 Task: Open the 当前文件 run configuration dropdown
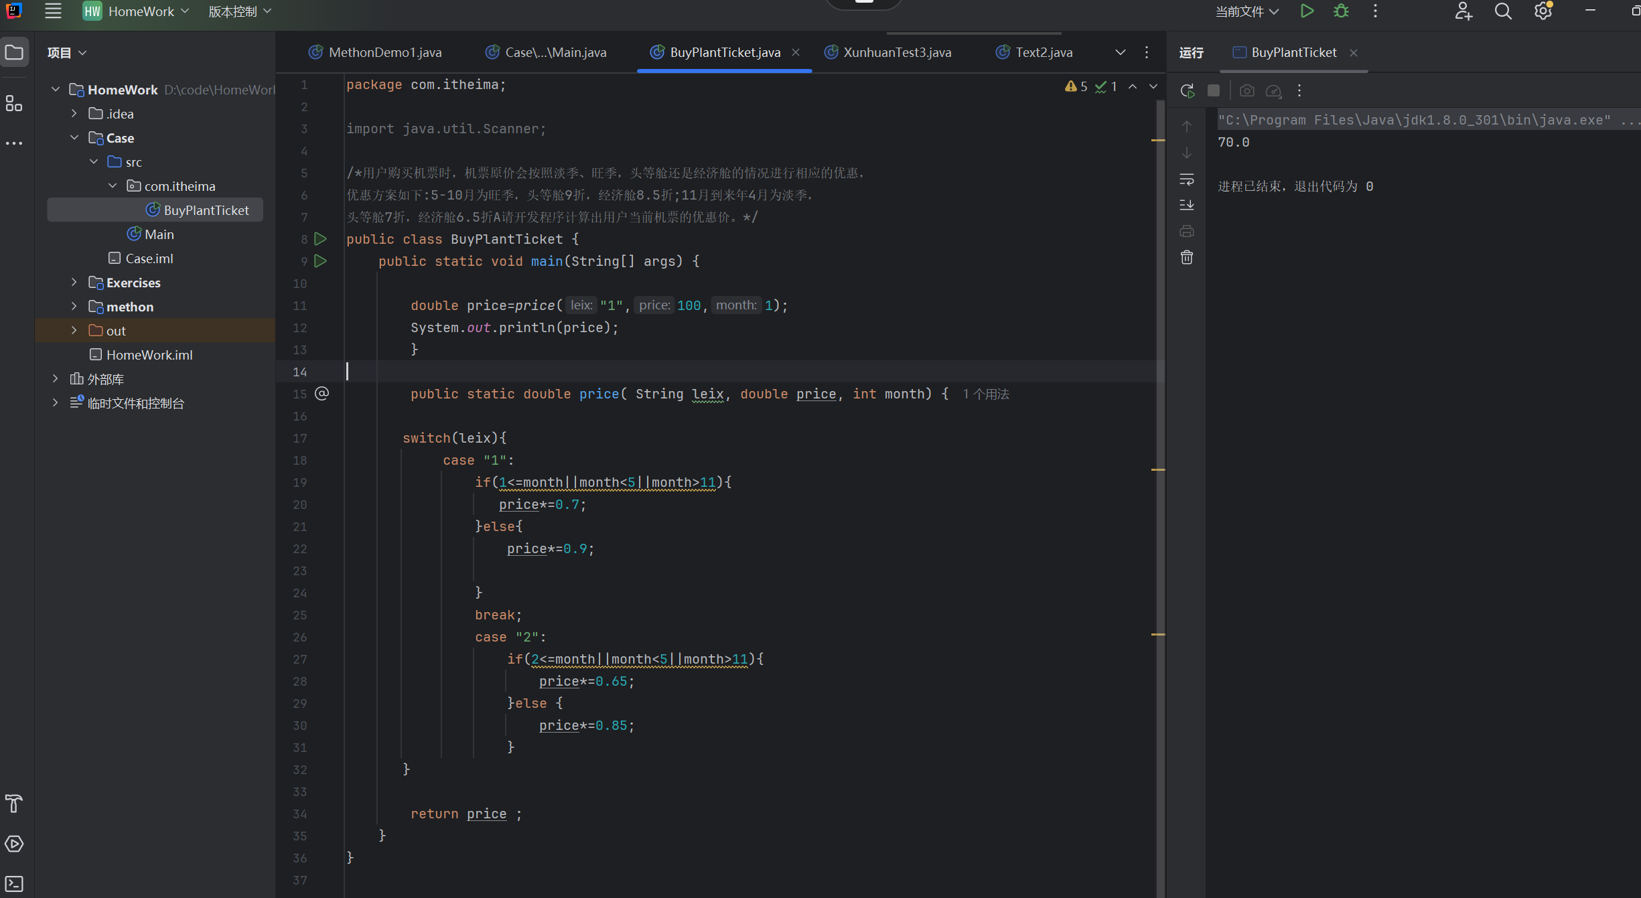pyautogui.click(x=1247, y=11)
